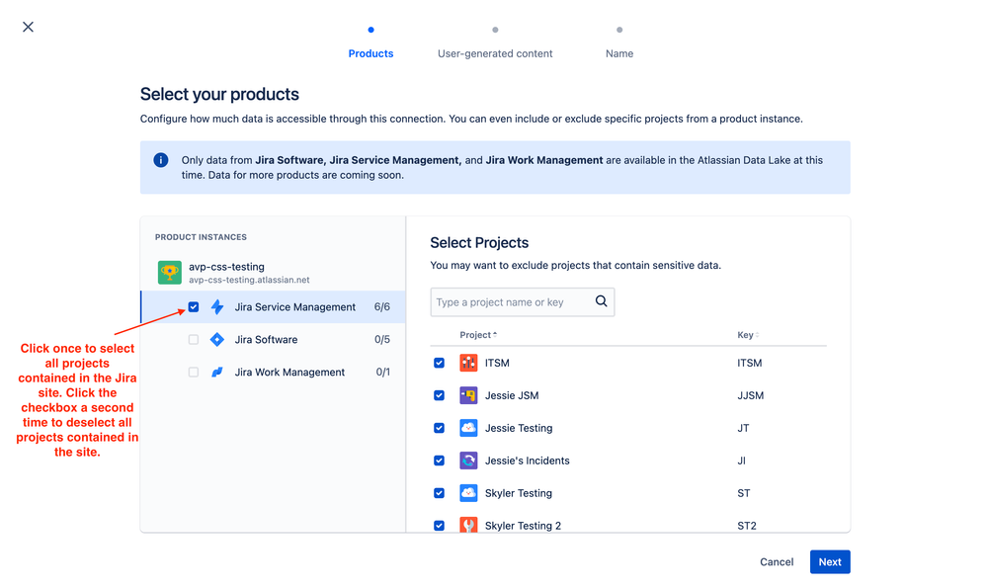
Task: Check the Jira Work Management checkbox
Action: point(194,372)
